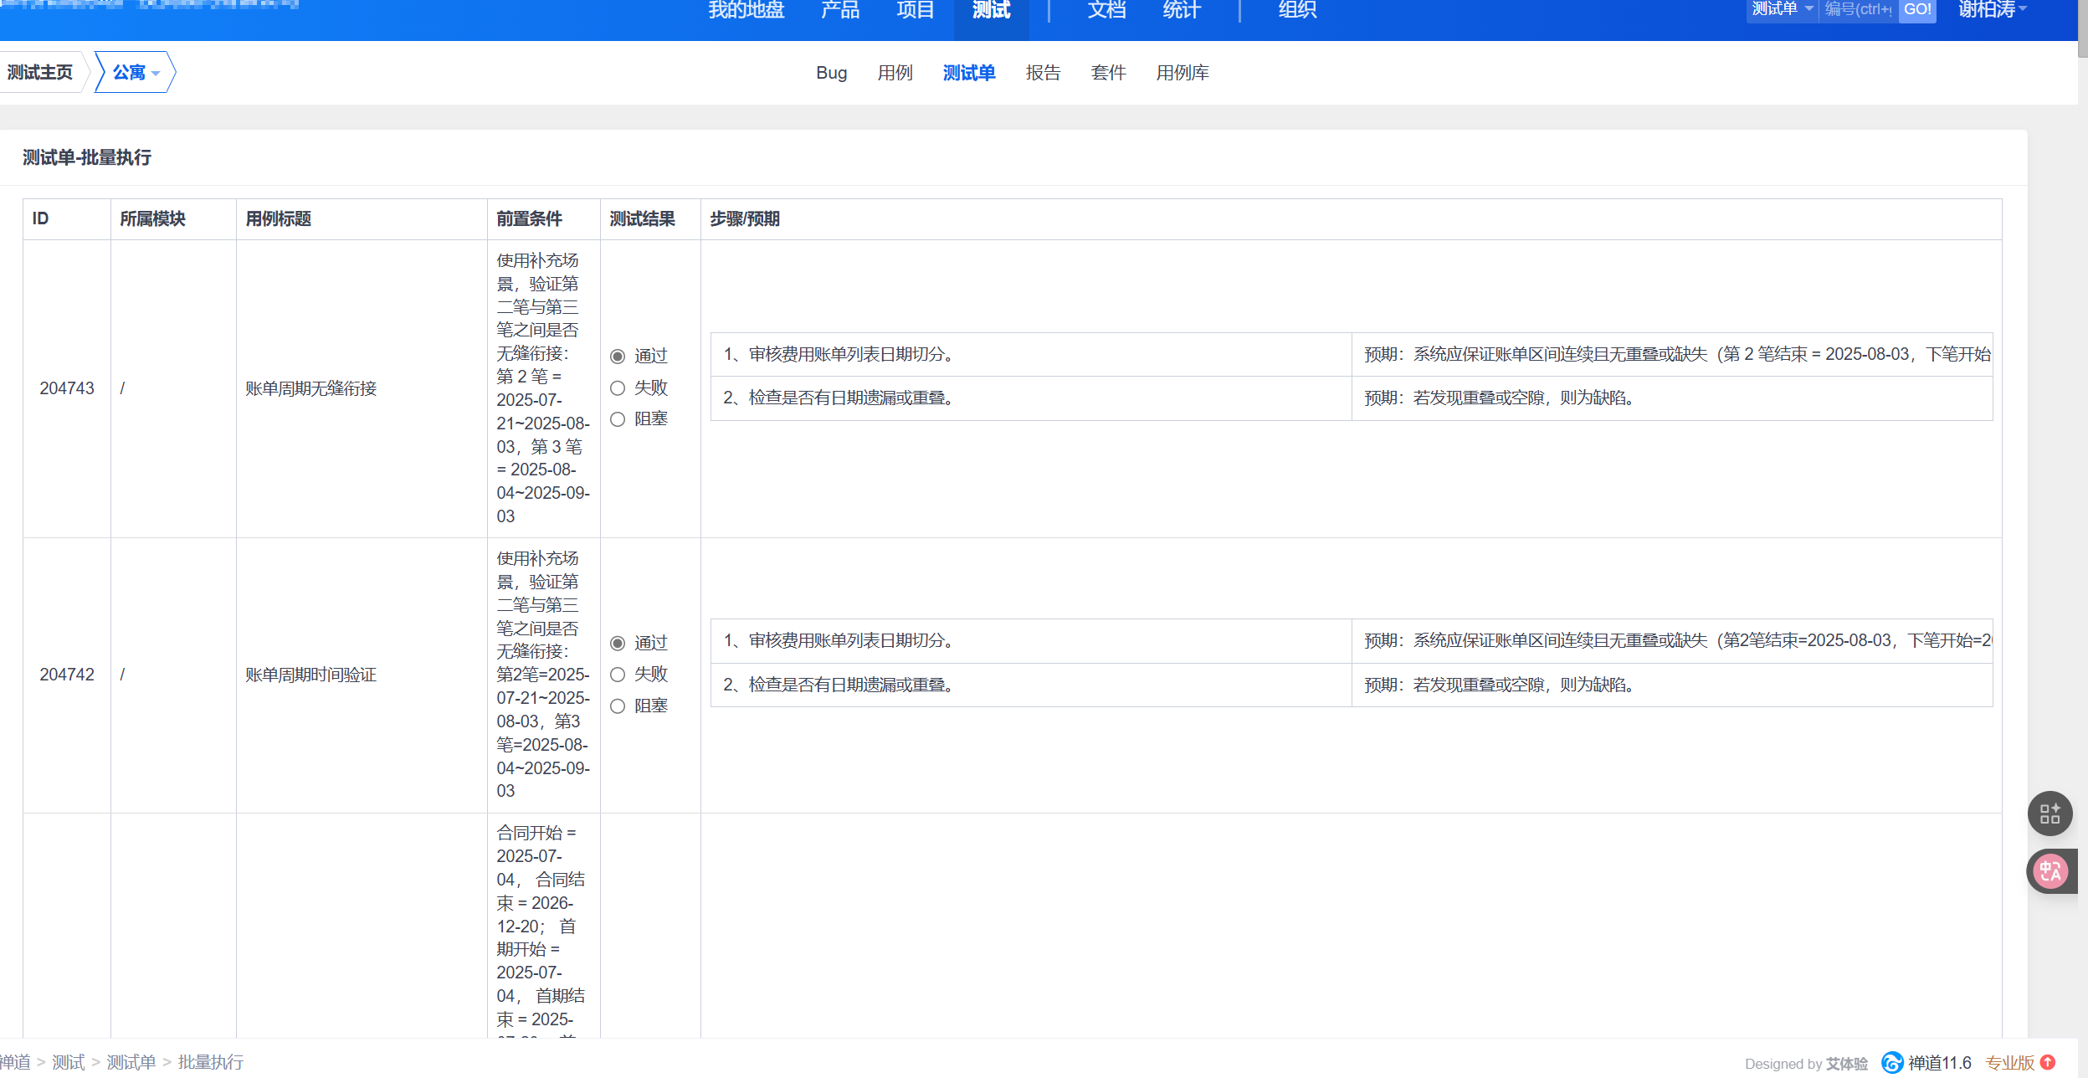The height and width of the screenshot is (1078, 2088).
Task: Click the pink translate floating icon
Action: 2050,872
